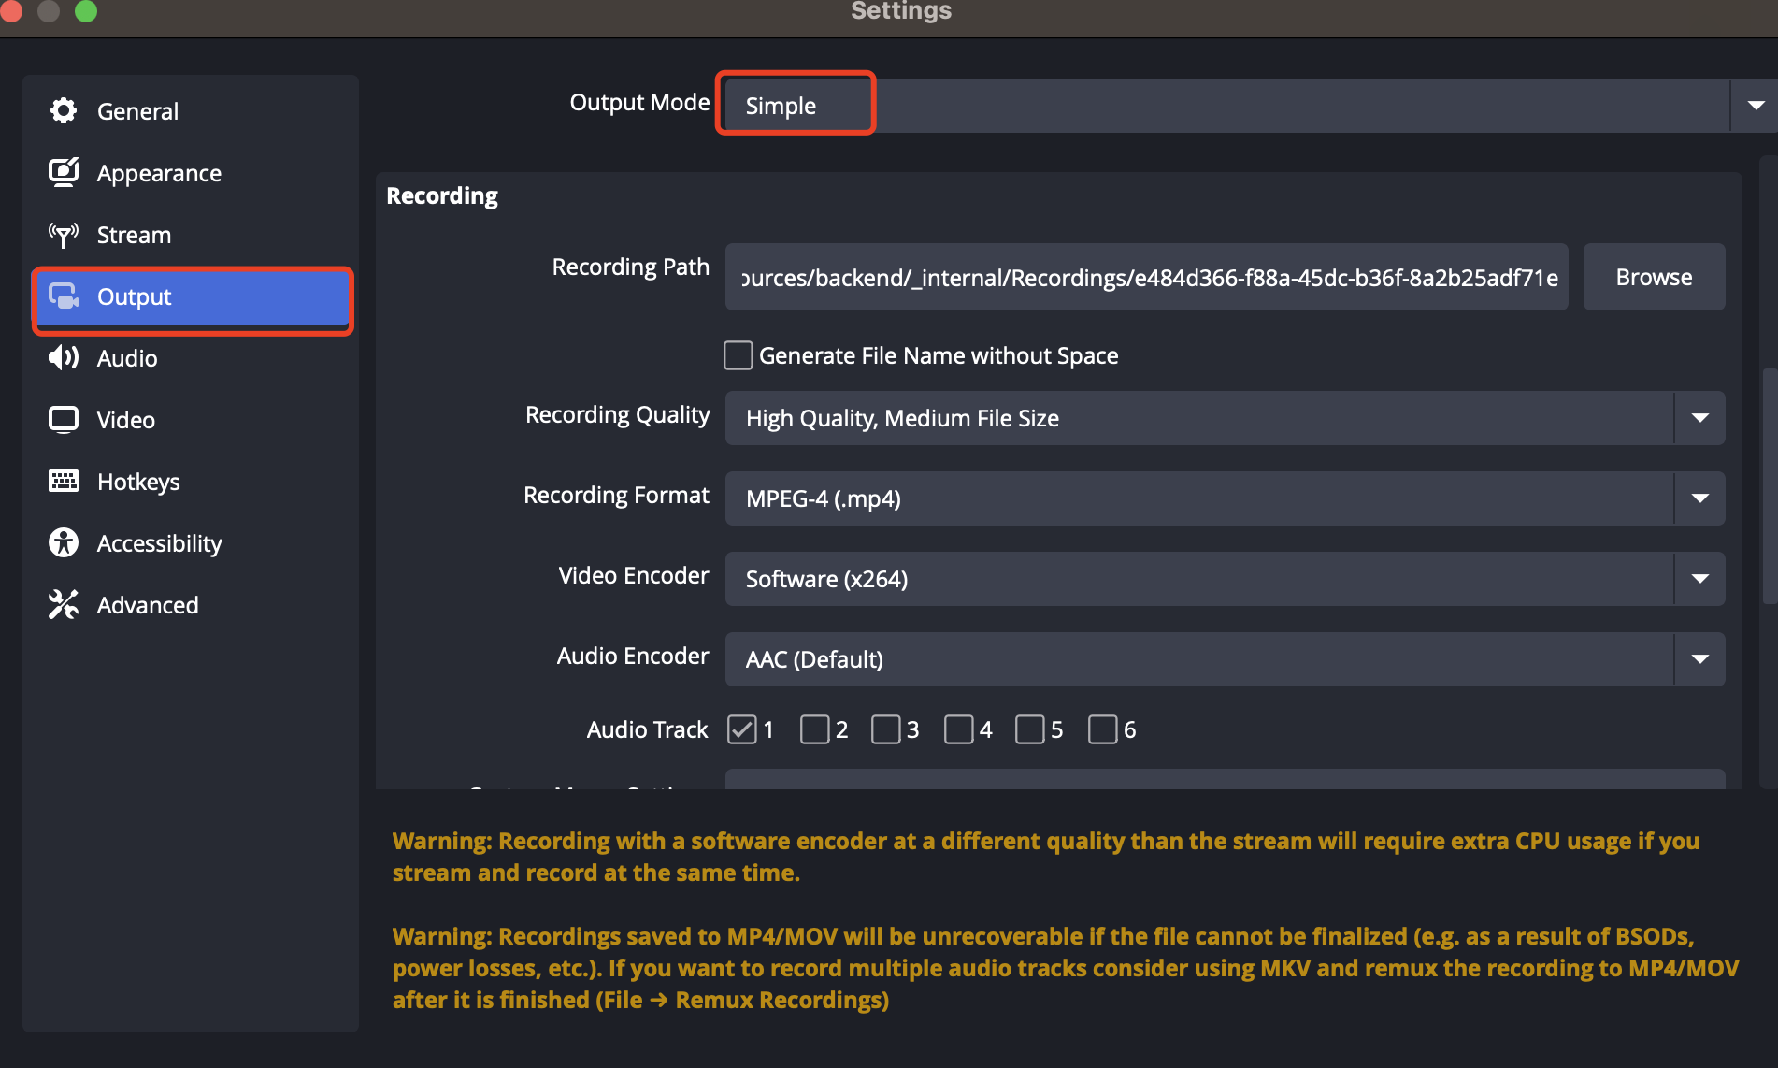Open the Recording Quality dropdown
This screenshot has height=1068, width=1778.
(x=1699, y=418)
